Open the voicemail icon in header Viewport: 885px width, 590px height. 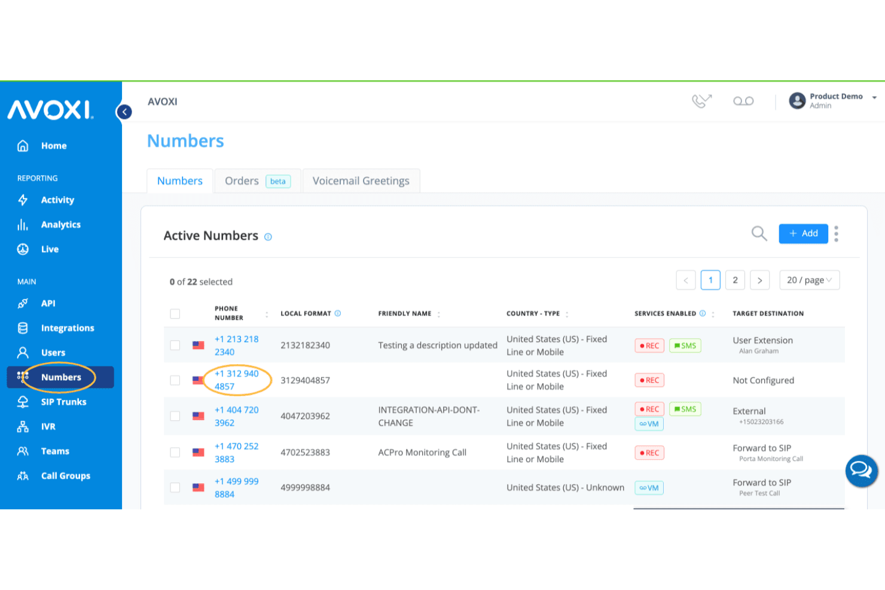click(x=743, y=101)
